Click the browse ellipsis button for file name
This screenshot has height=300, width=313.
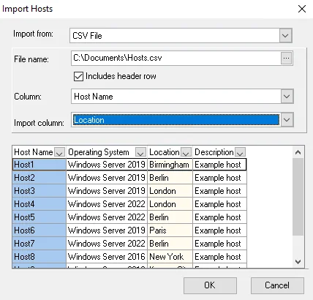[x=286, y=59]
